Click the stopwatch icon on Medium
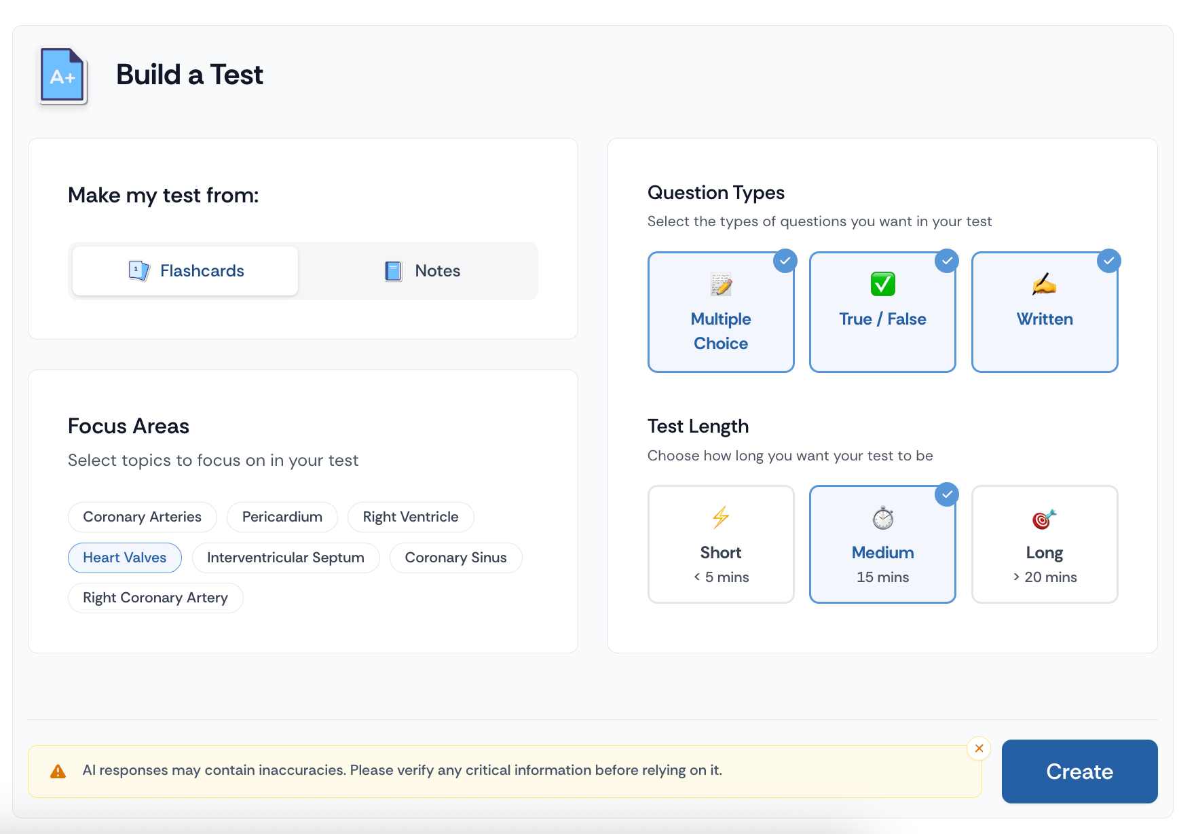The height and width of the screenshot is (834, 1196). pyautogui.click(x=882, y=518)
